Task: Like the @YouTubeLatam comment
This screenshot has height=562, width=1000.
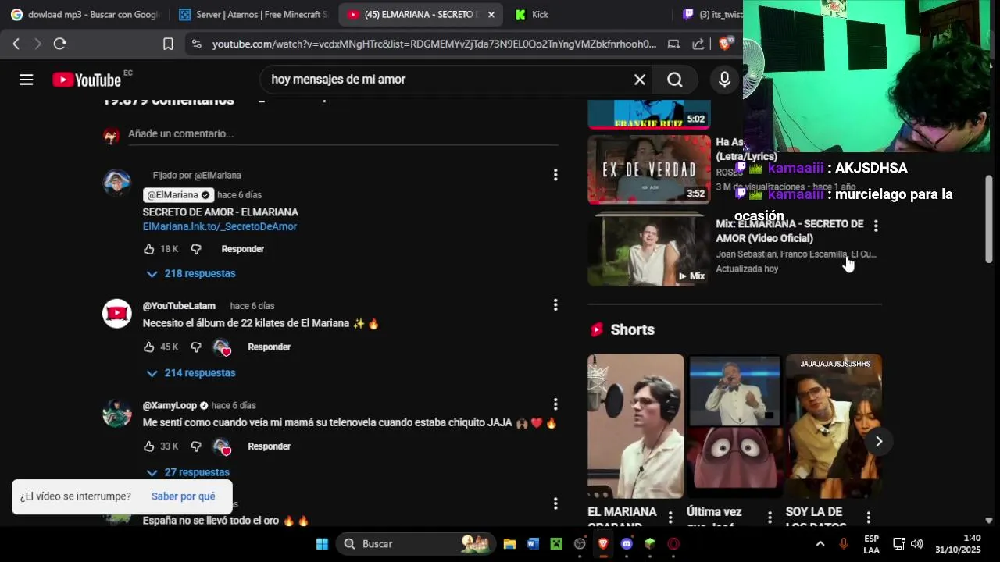Action: coord(149,347)
